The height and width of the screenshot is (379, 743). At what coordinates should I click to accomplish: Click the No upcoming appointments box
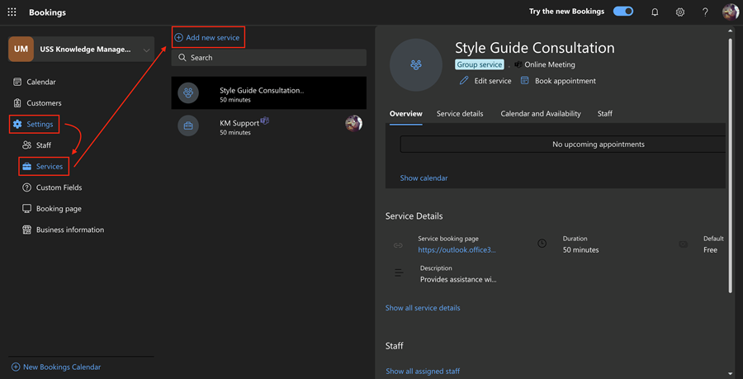point(563,144)
